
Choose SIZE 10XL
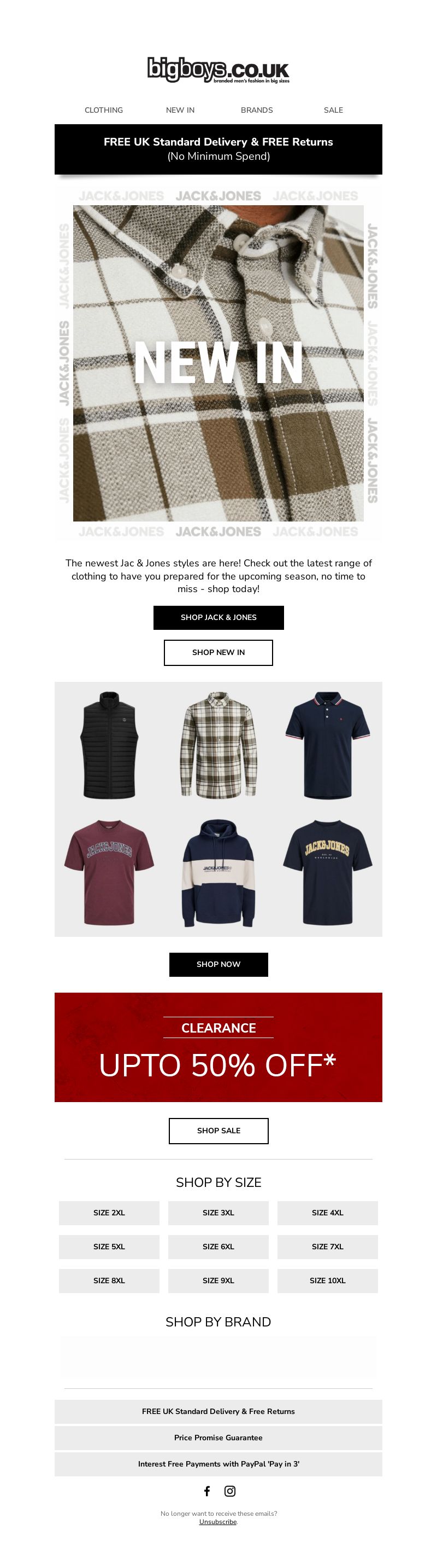[327, 1280]
